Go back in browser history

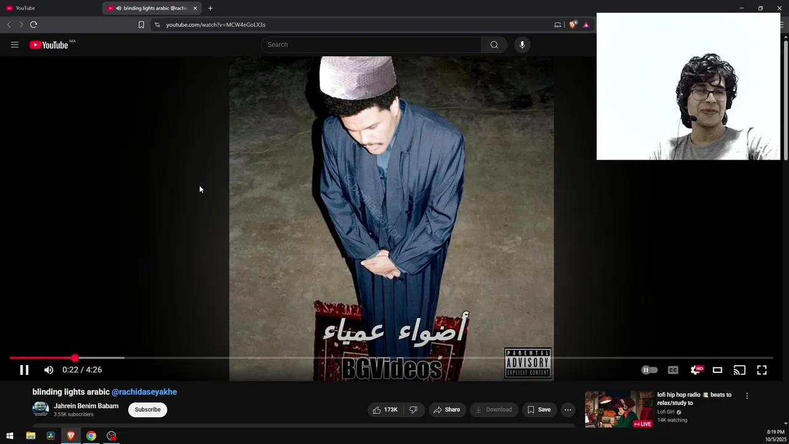(9, 25)
